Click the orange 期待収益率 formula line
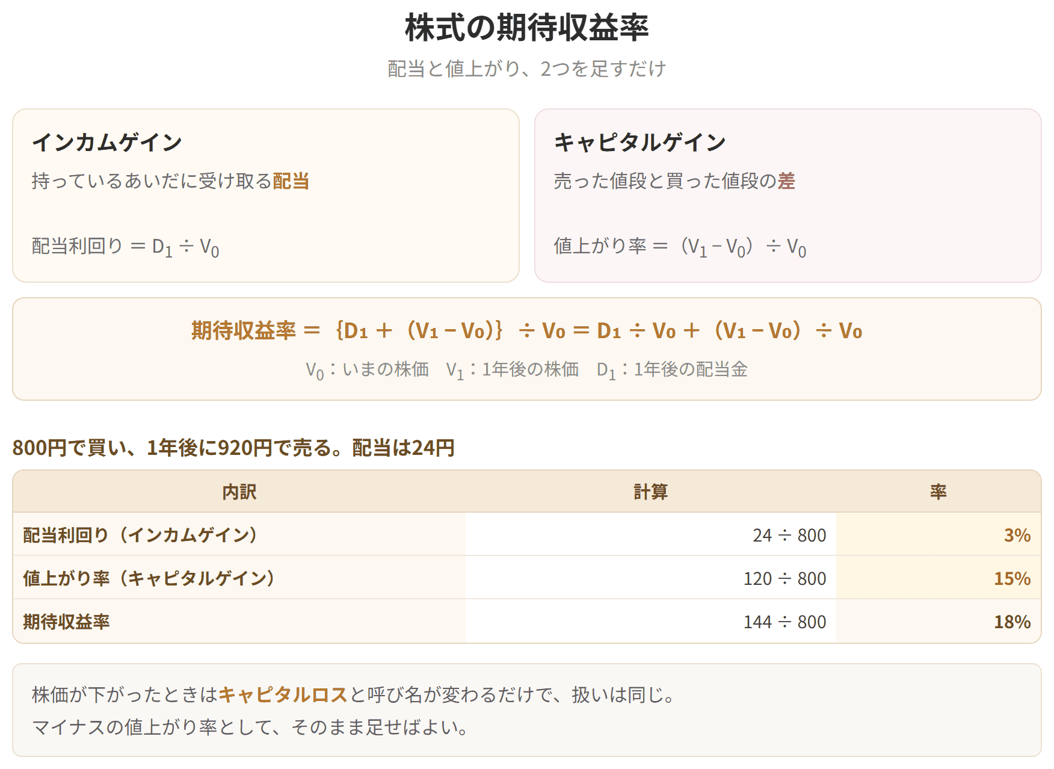 pyautogui.click(x=526, y=330)
